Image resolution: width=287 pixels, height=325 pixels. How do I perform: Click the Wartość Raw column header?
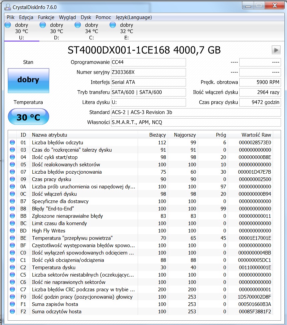(x=250, y=135)
